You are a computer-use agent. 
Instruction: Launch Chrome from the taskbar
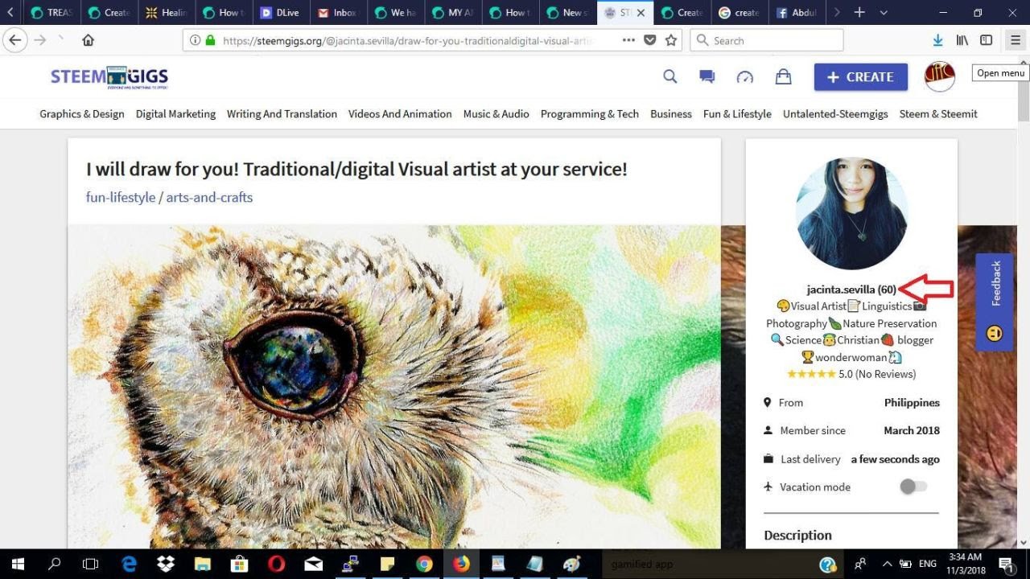coord(424,564)
